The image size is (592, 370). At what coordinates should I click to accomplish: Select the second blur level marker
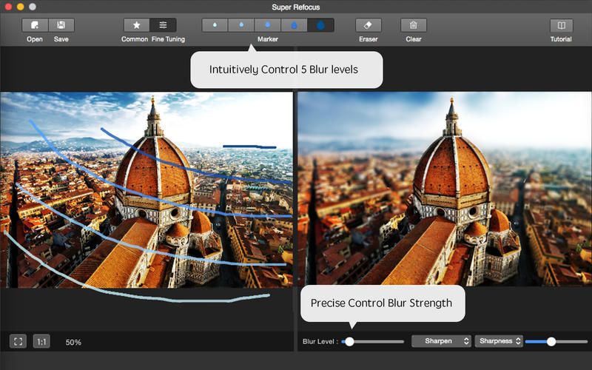click(x=241, y=25)
